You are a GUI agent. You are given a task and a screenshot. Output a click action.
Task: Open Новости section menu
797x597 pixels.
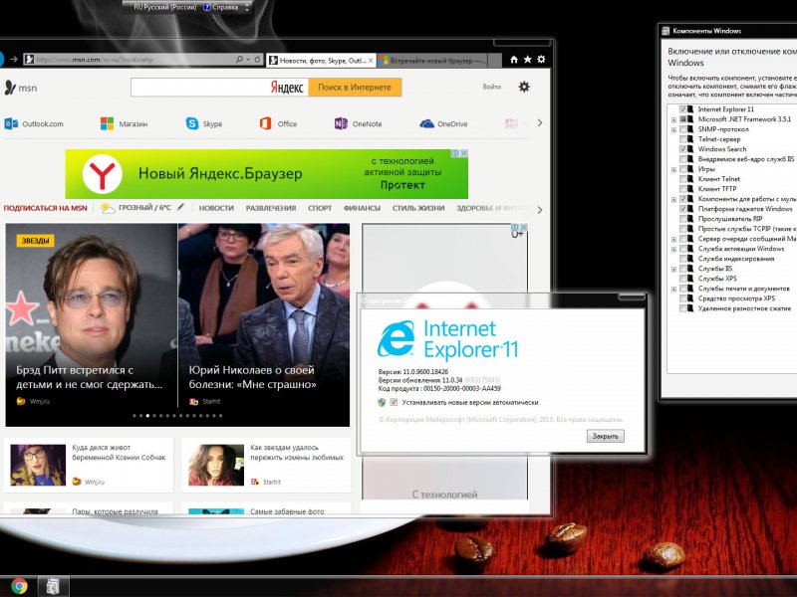216,208
